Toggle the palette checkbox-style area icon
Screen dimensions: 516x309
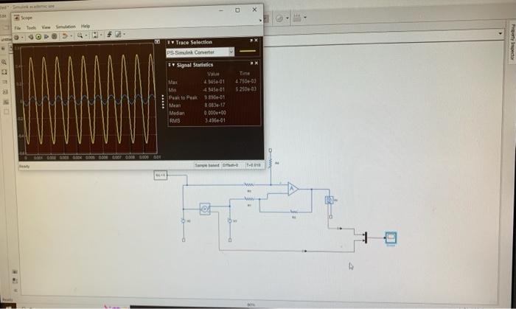tap(6, 112)
